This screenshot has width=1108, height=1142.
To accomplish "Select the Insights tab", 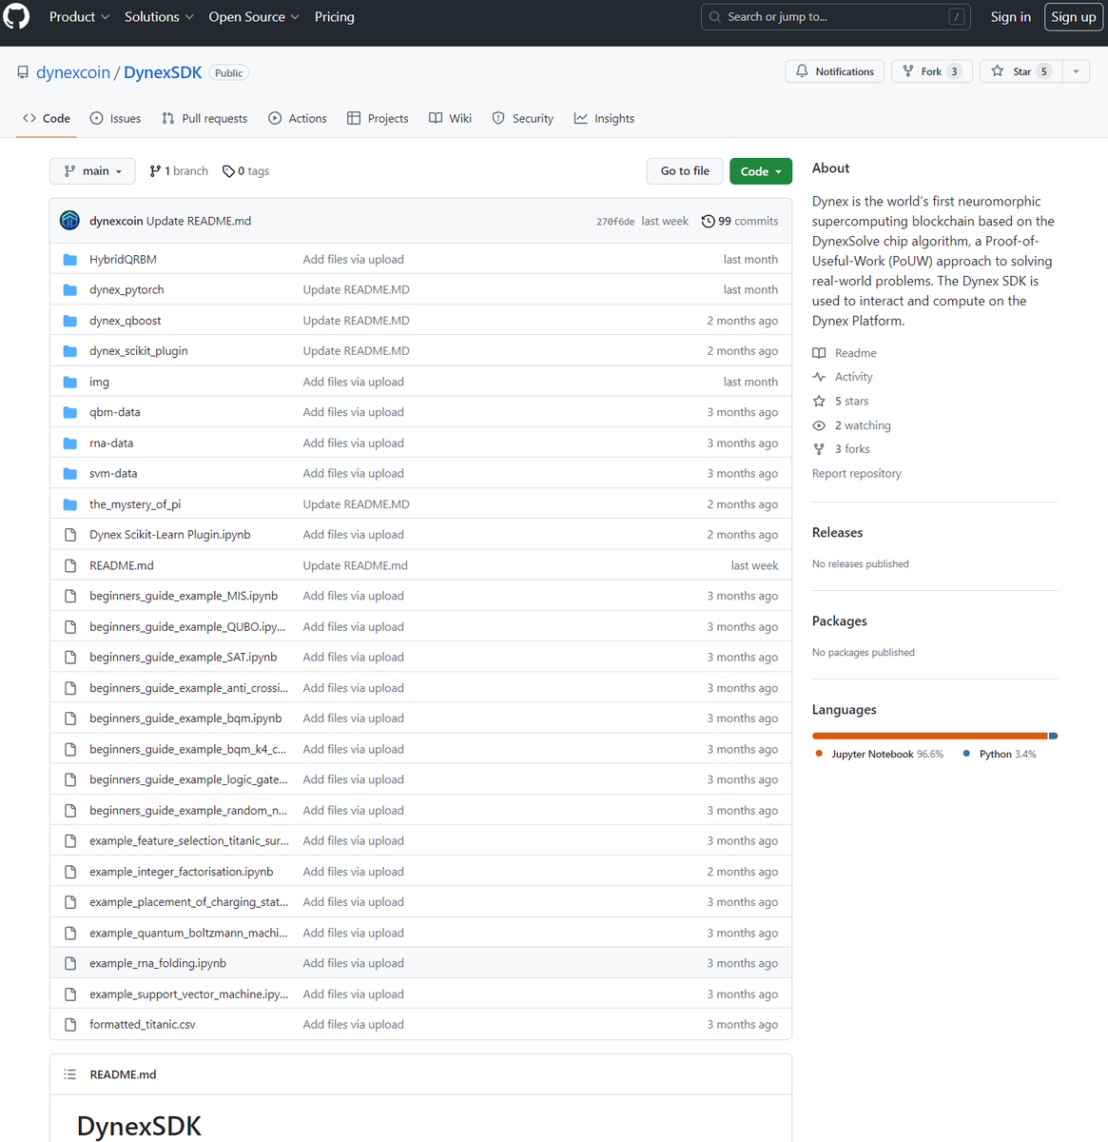I will click(x=604, y=119).
